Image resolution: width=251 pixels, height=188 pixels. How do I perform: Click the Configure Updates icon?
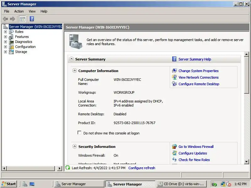pyautogui.click(x=174, y=153)
